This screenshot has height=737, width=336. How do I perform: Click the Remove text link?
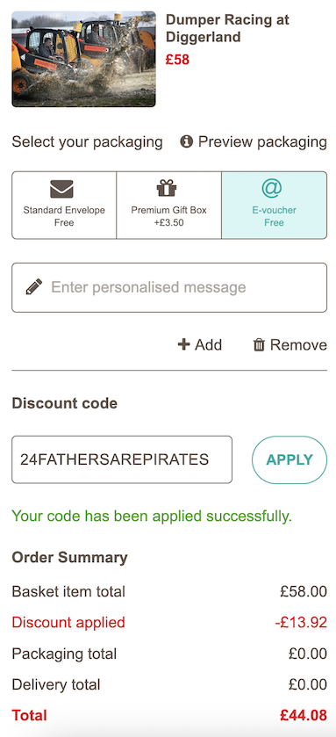(298, 345)
